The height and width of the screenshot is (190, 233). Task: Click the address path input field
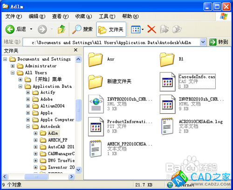(111, 42)
